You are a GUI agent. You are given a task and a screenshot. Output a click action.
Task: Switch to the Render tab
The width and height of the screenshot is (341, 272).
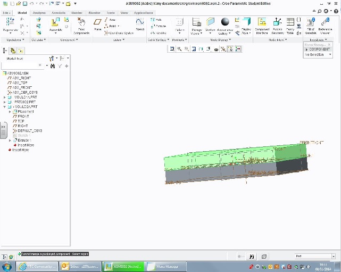point(77,13)
